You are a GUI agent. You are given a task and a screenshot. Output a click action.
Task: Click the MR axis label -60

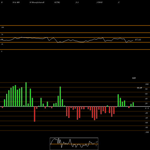tap(146, 123)
